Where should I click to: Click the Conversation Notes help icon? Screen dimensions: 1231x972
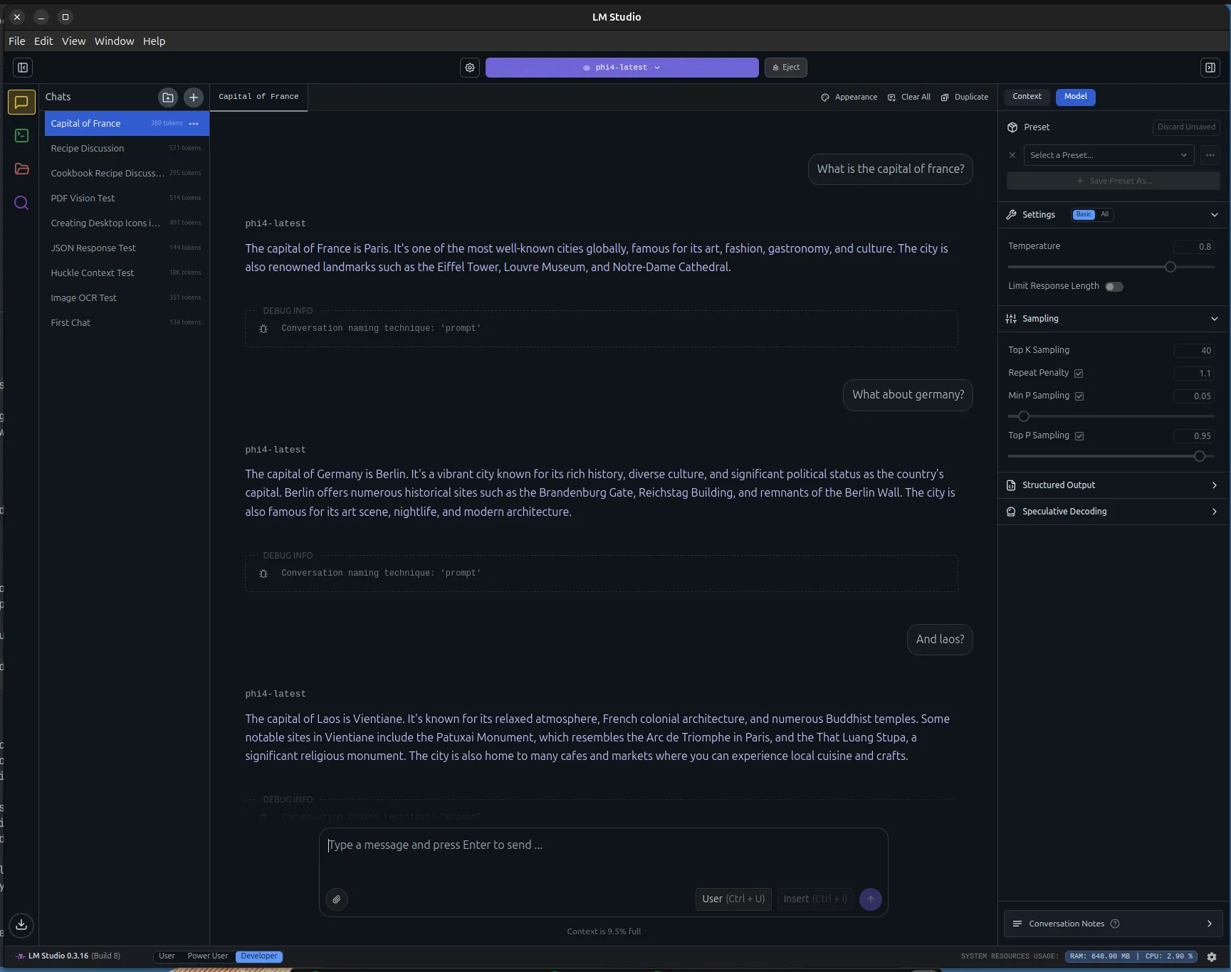coord(1115,924)
